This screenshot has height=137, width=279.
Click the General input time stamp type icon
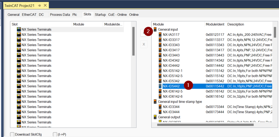[x=155, y=102]
